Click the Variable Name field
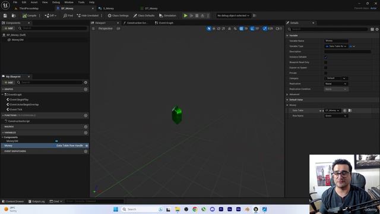380x214 pixels. click(x=336, y=41)
